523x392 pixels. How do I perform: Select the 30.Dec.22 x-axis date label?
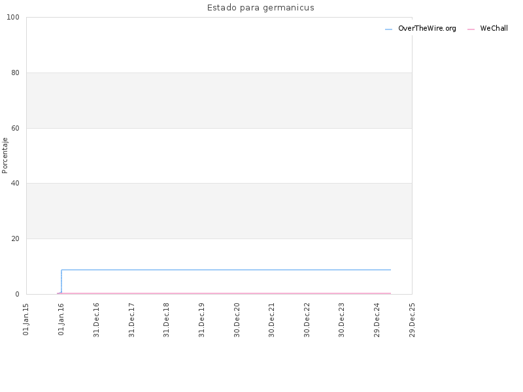(x=307, y=319)
